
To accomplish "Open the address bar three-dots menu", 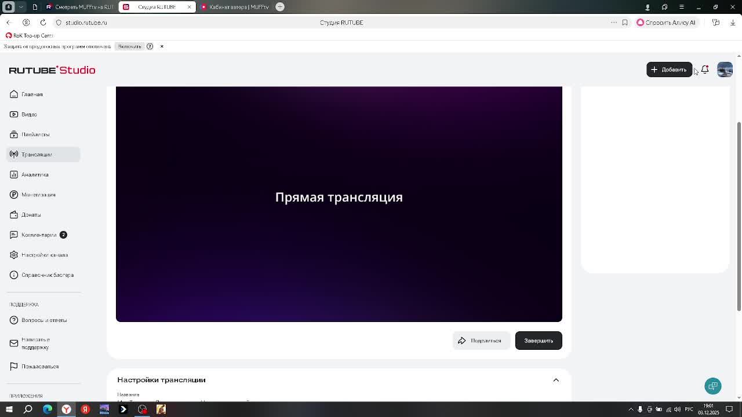I will pyautogui.click(x=614, y=23).
